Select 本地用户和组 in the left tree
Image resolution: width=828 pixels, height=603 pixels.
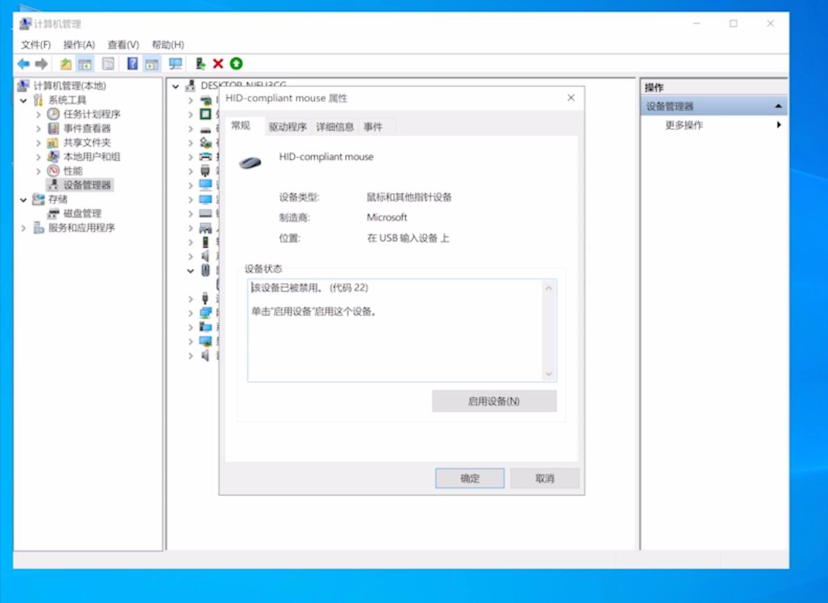[92, 157]
